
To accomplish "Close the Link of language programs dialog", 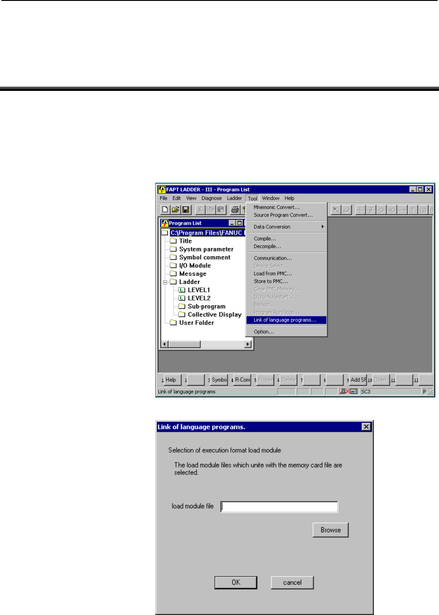I will pos(367,427).
